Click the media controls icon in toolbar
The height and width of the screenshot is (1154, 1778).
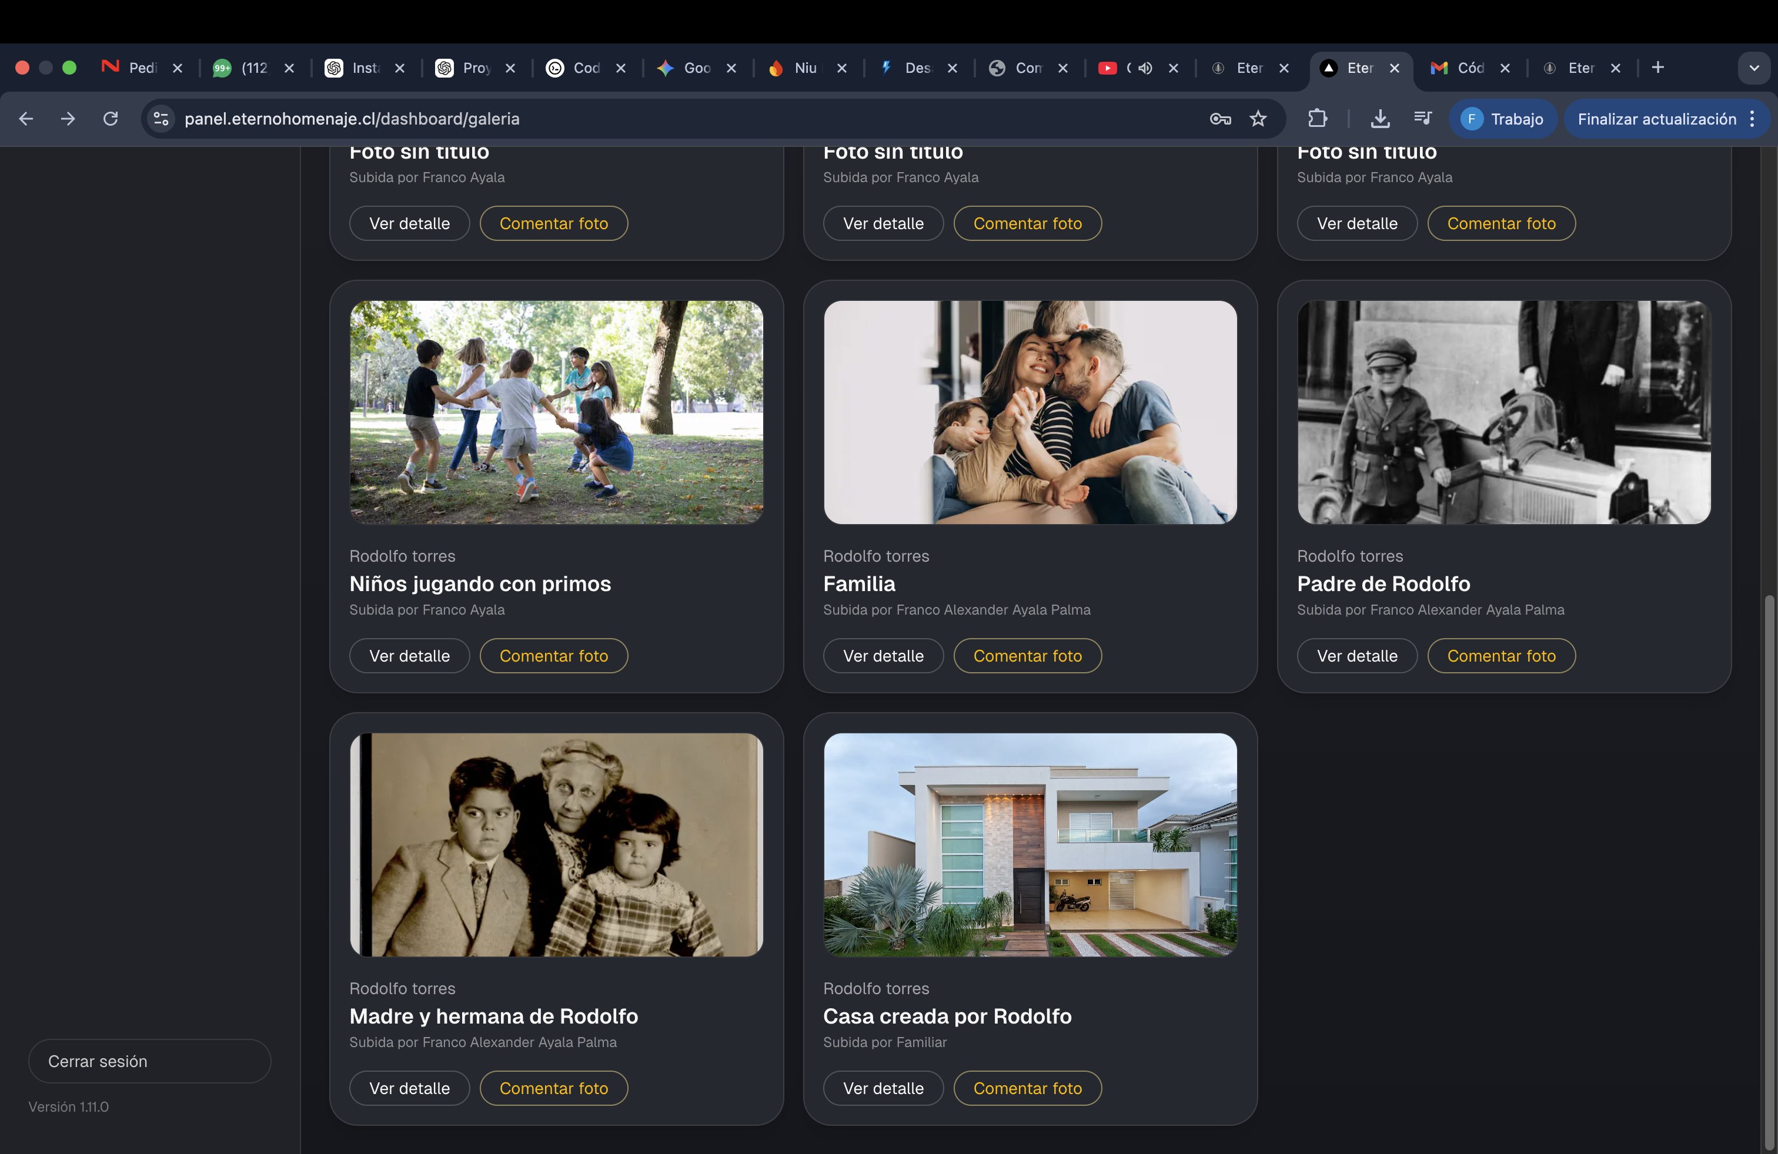click(x=1422, y=119)
